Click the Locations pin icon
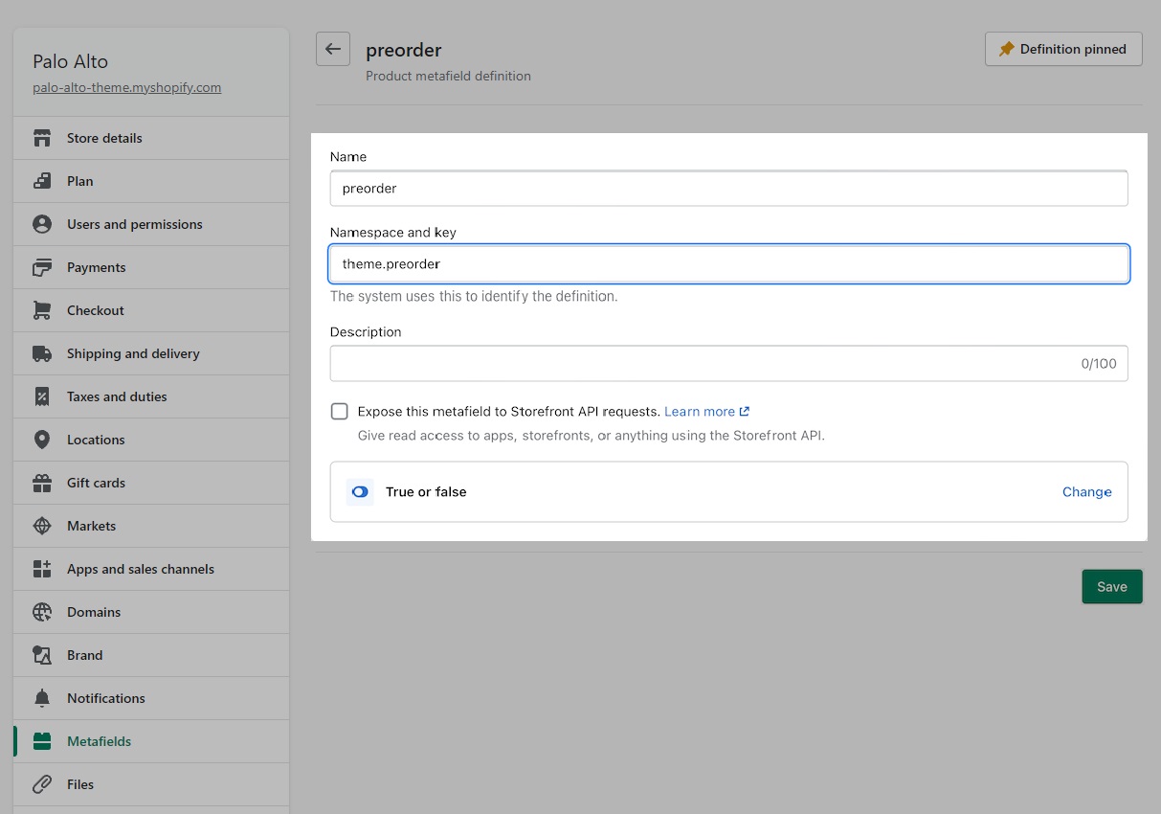This screenshot has height=814, width=1161. [41, 440]
